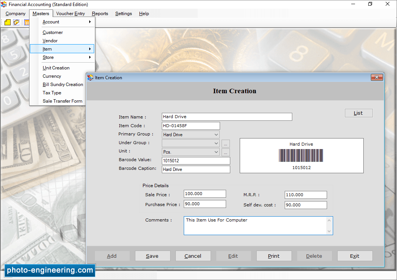The image size is (397, 280).
Task: Click the Comments scrollbar down arrow
Action: [329, 231]
